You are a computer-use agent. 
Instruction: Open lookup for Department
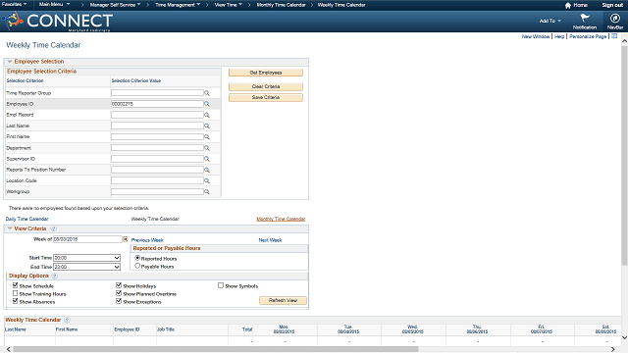[207, 148]
